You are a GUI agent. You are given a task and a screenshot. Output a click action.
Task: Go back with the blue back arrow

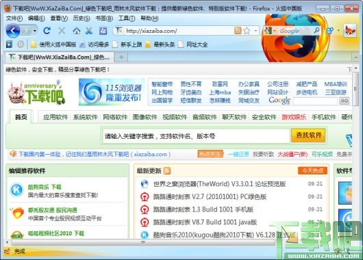tap(13, 31)
